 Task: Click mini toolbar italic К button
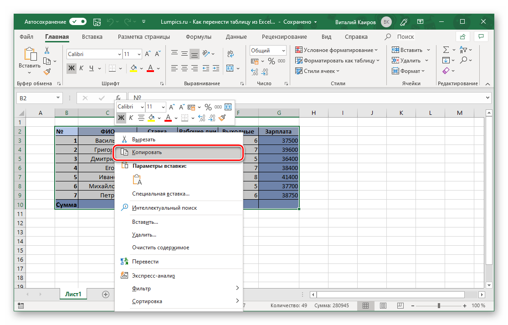click(131, 118)
